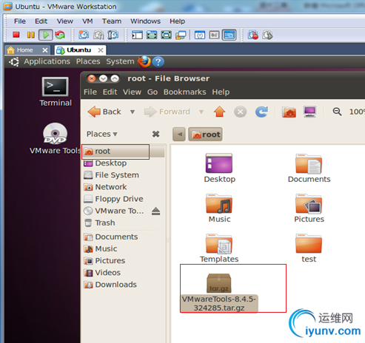Screen dimensions: 365x343
Task: Click the Up arrow in File Browser toolbar
Action: point(219,112)
